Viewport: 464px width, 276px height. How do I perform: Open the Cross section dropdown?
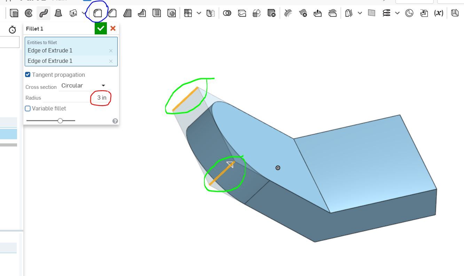point(103,85)
